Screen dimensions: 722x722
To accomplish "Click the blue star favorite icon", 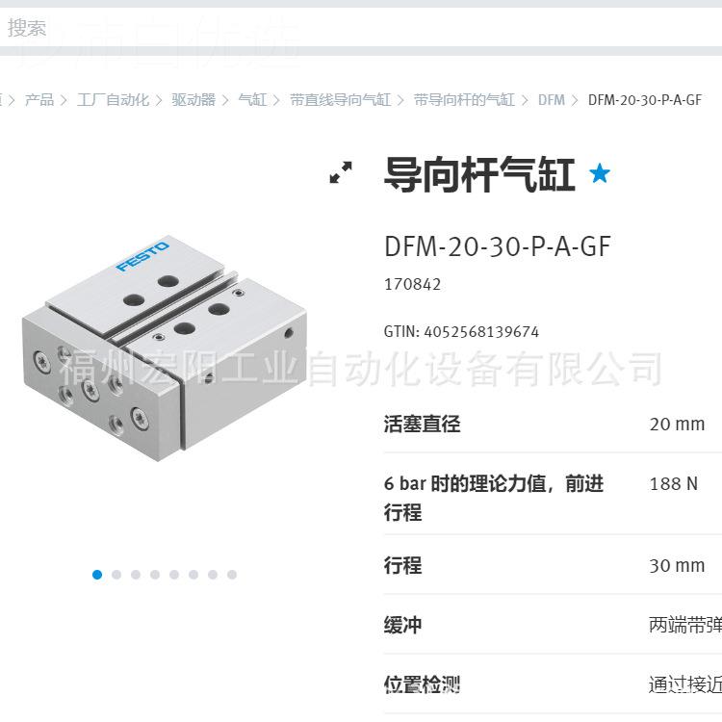I will (600, 173).
